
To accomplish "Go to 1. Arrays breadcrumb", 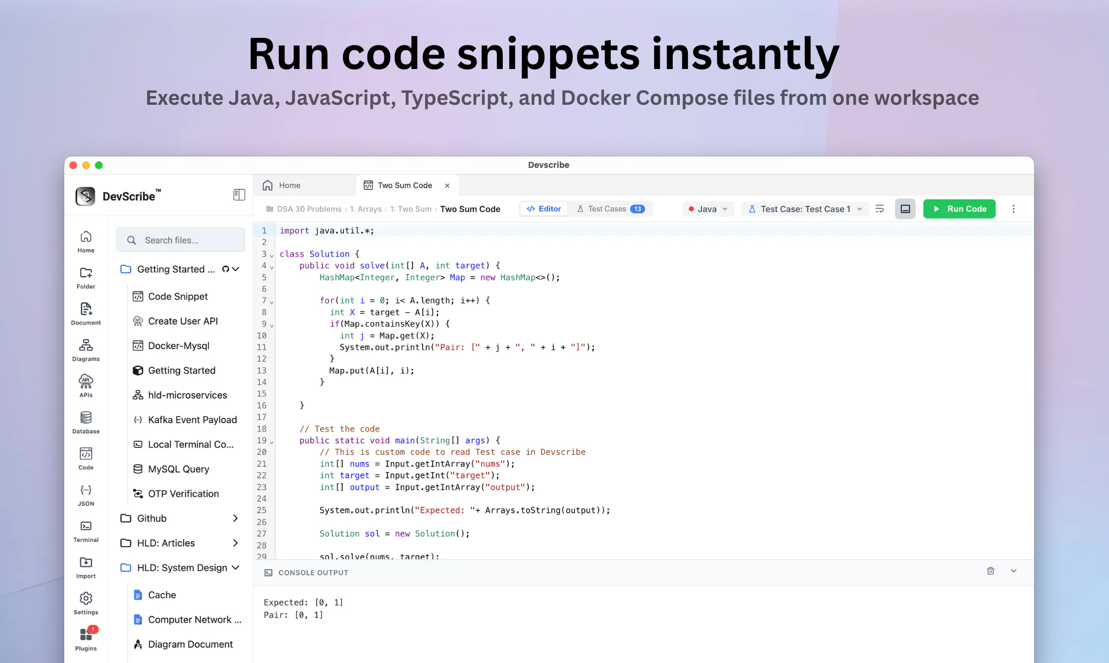I will (x=366, y=209).
